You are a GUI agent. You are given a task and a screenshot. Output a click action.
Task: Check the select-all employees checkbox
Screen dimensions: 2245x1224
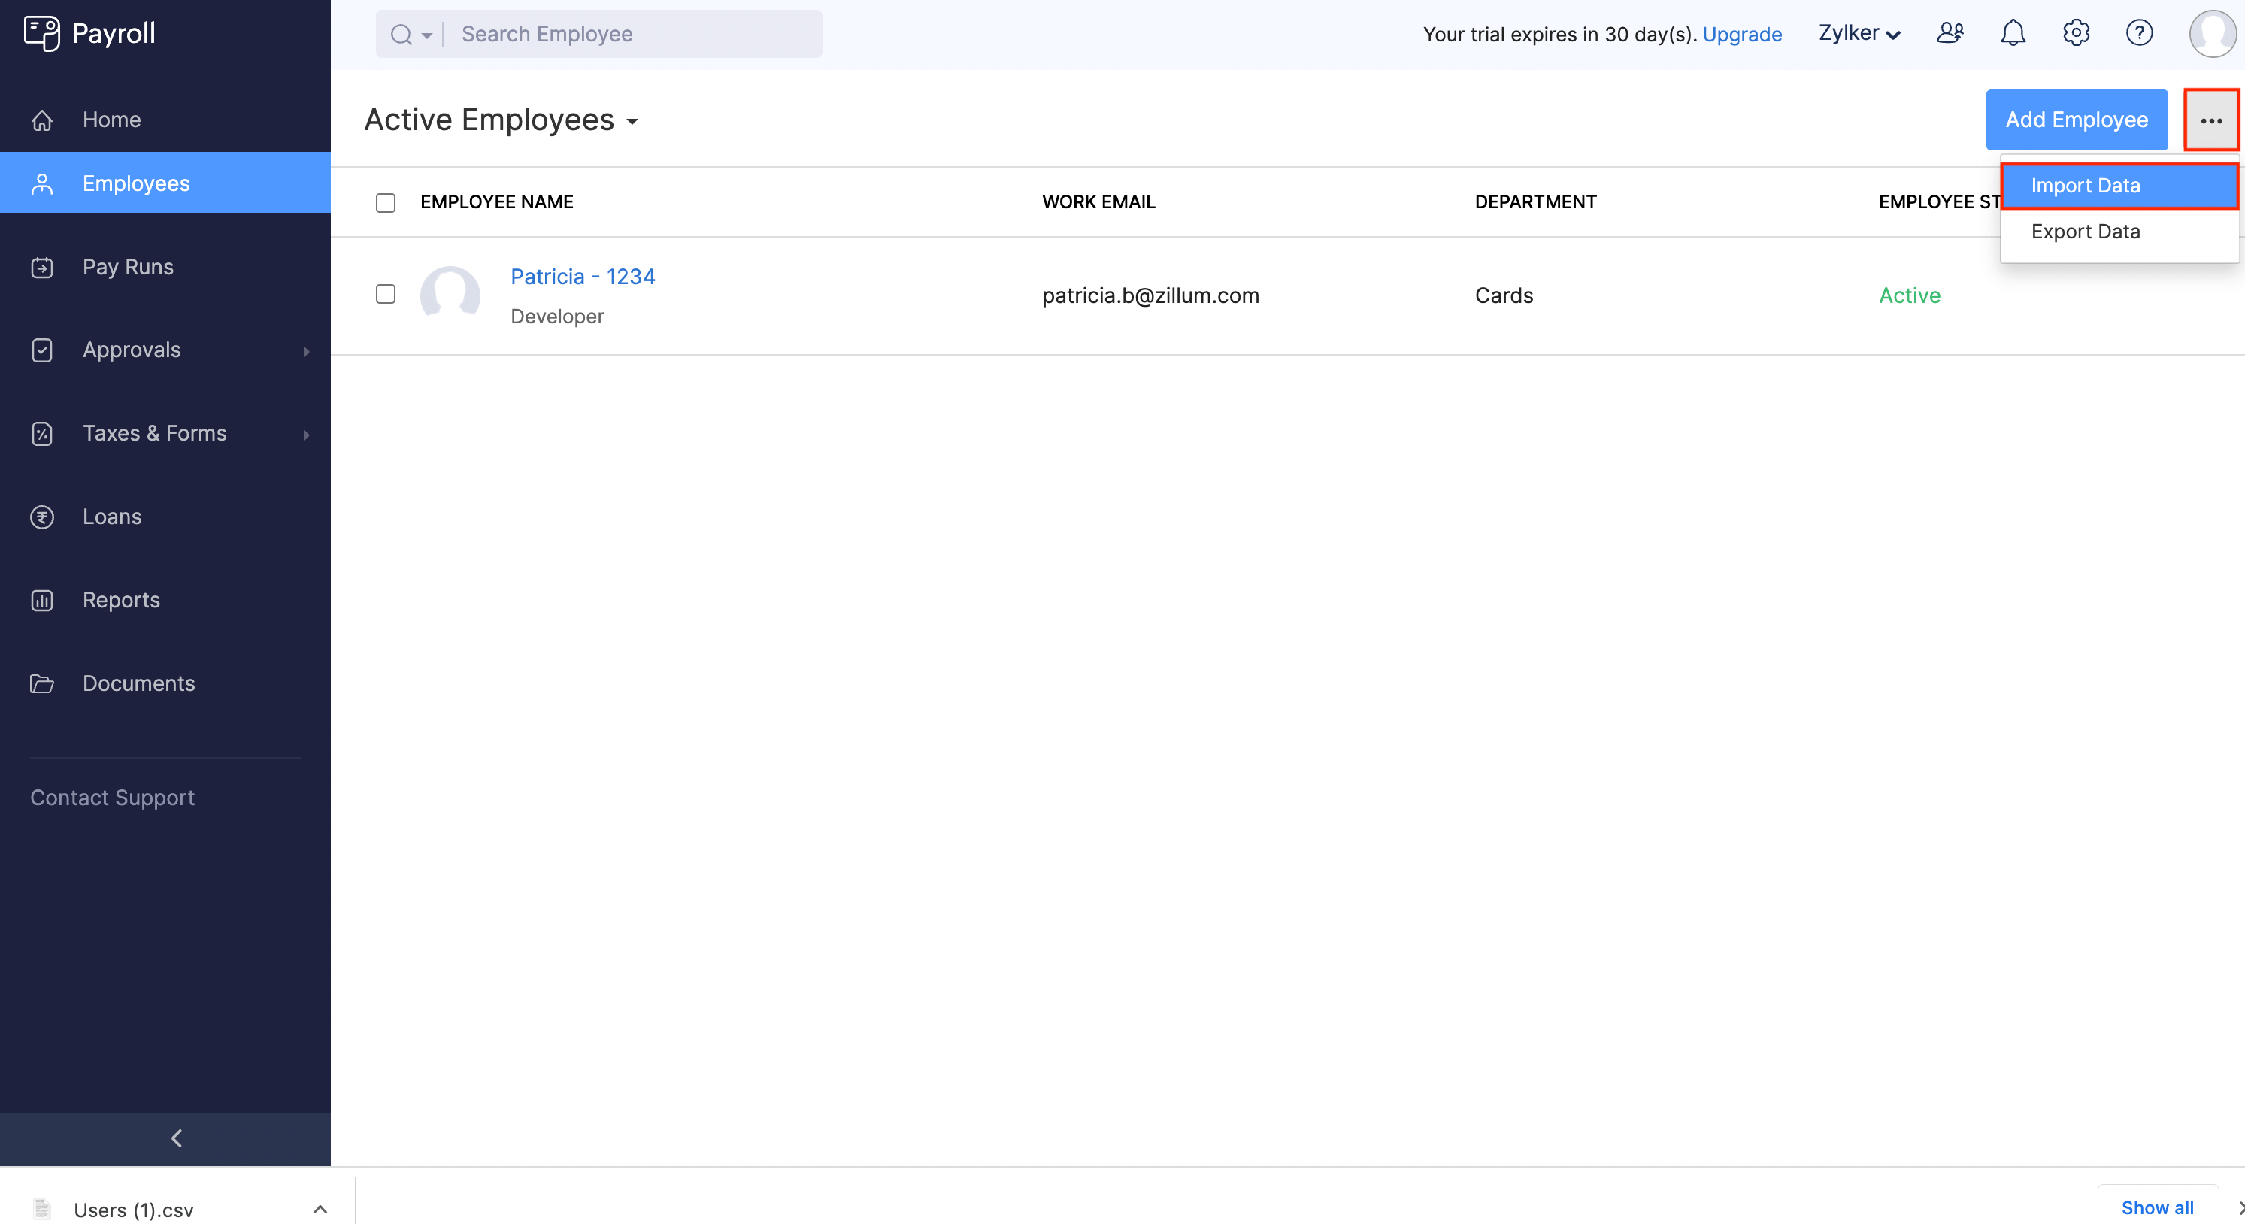(x=386, y=201)
